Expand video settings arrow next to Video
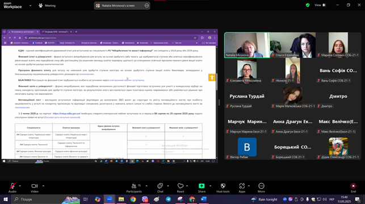Screen dimensions: 365x204 (43, 186)
